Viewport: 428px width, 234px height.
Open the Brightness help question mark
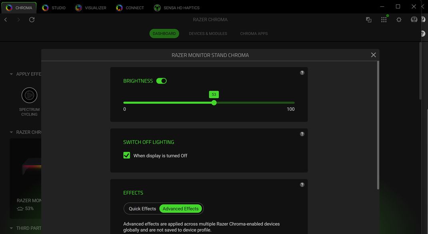tap(302, 73)
